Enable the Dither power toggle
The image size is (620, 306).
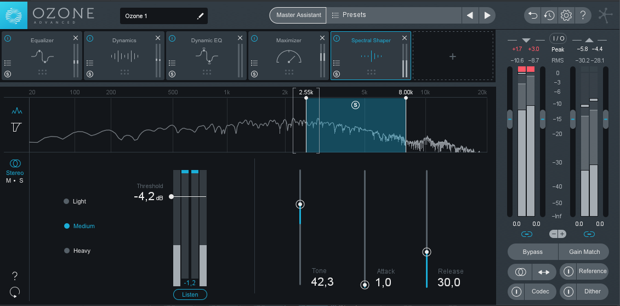568,291
